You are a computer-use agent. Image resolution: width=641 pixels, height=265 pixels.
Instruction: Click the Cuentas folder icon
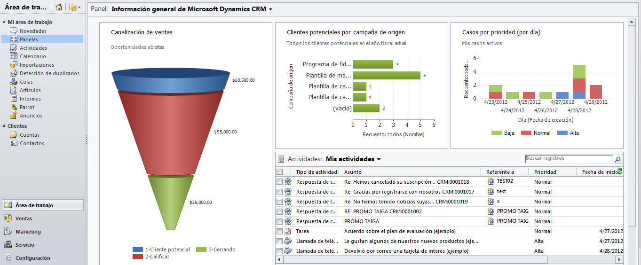14,135
